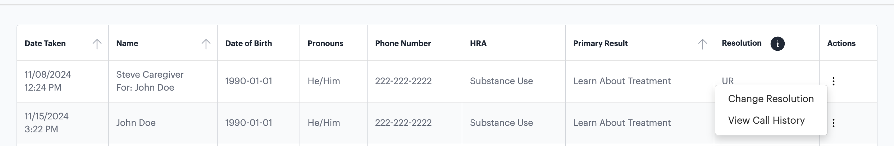894x146 pixels.
Task: Click the HRA column header
Action: click(478, 44)
